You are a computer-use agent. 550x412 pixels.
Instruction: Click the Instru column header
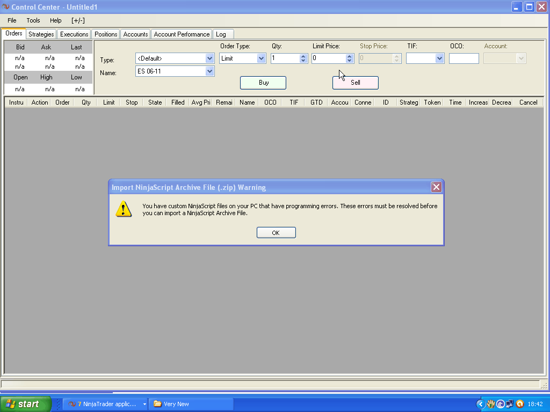coord(16,102)
